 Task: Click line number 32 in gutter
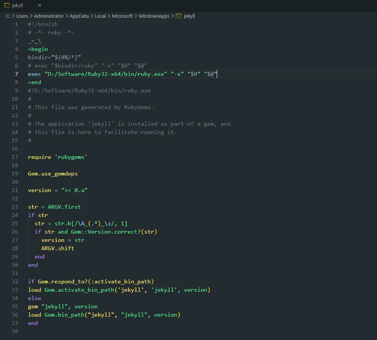pos(15,282)
